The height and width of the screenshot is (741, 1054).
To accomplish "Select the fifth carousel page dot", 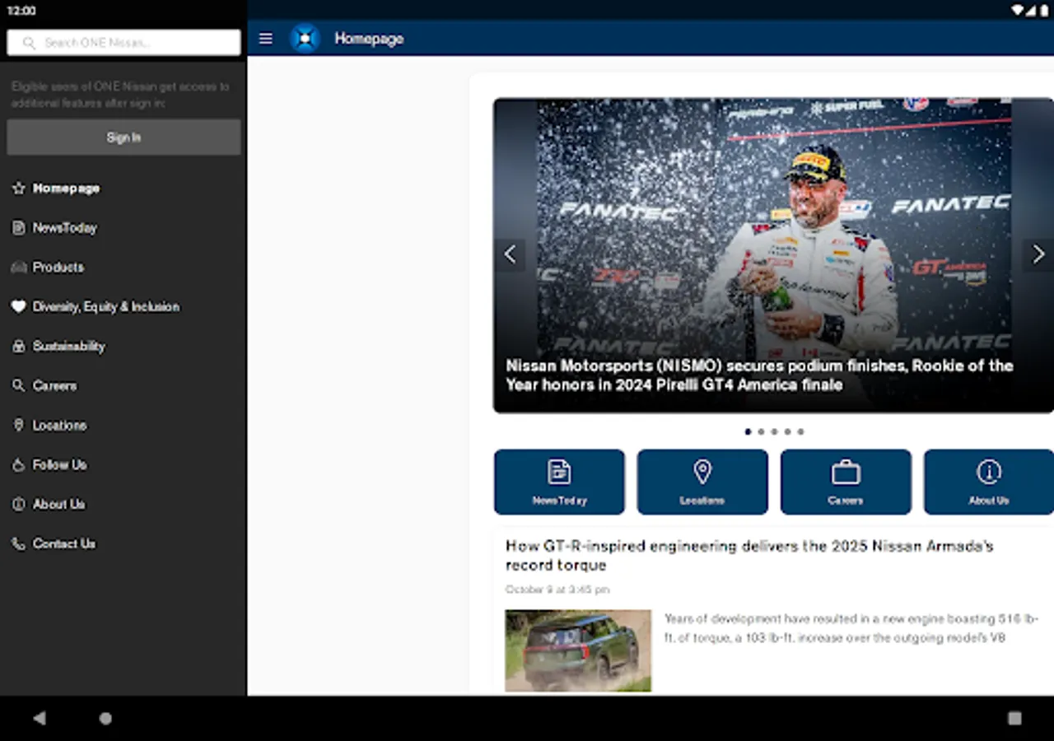I will click(800, 431).
